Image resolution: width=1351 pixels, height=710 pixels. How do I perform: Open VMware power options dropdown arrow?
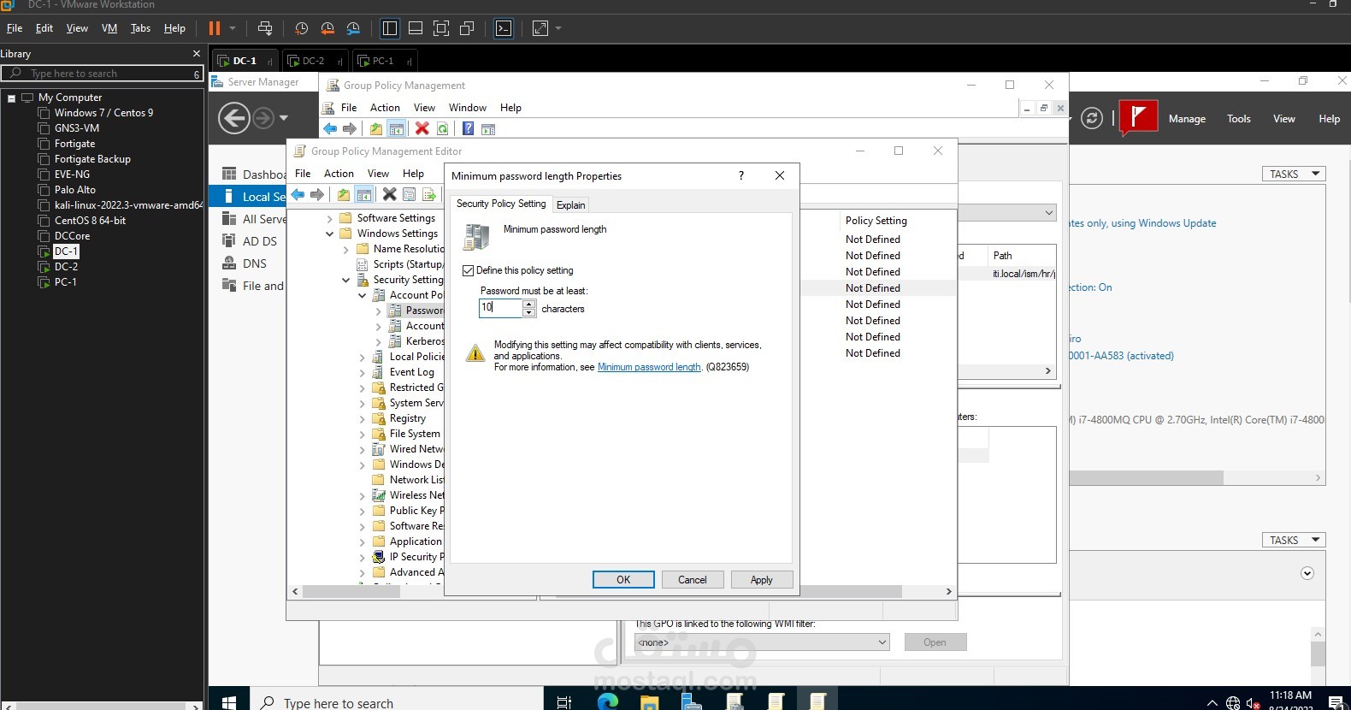(233, 28)
